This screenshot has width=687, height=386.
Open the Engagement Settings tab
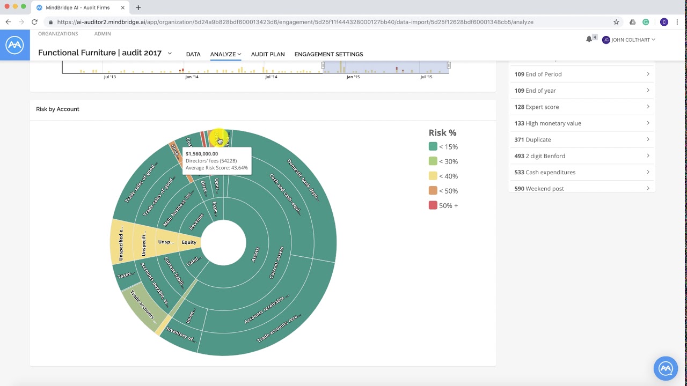[328, 54]
